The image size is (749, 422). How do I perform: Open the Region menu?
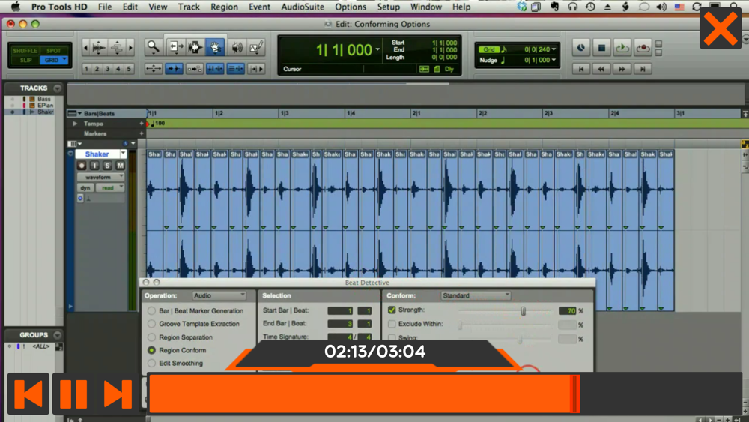click(x=224, y=7)
